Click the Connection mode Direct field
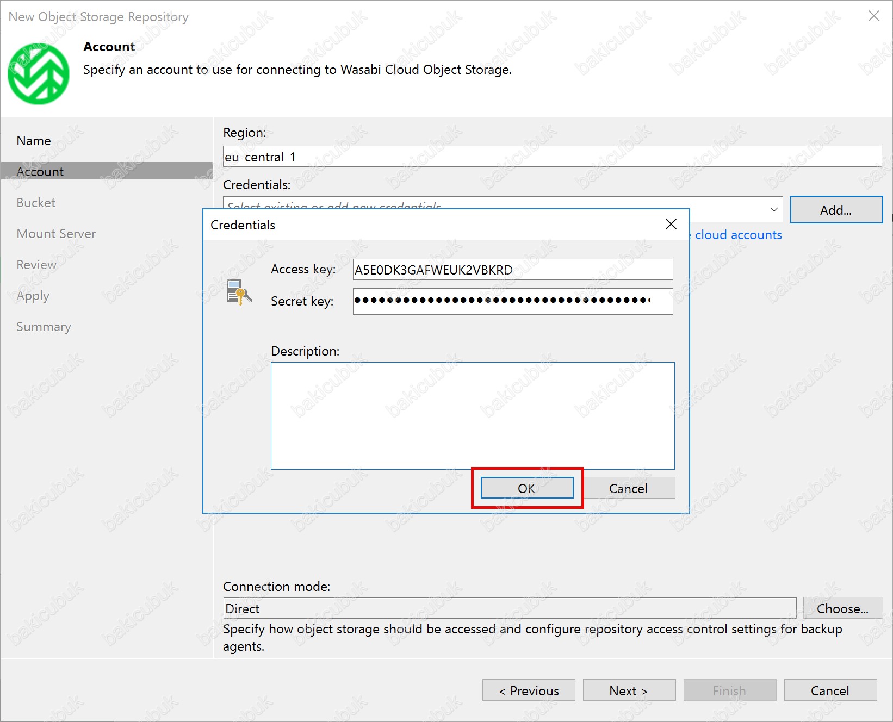This screenshot has width=893, height=722. tap(509, 608)
